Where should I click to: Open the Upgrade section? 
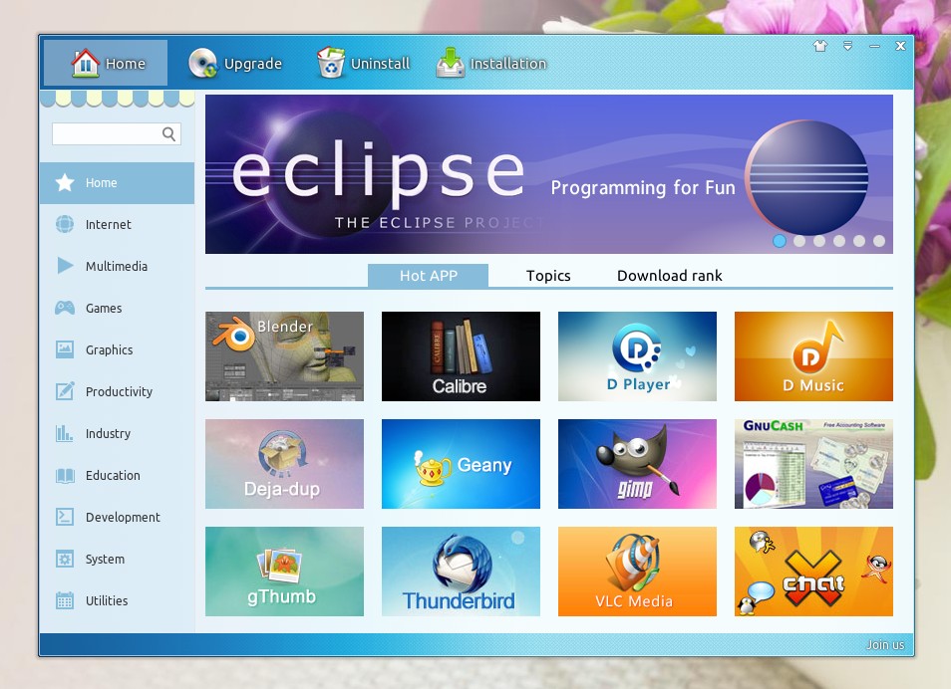click(x=235, y=63)
